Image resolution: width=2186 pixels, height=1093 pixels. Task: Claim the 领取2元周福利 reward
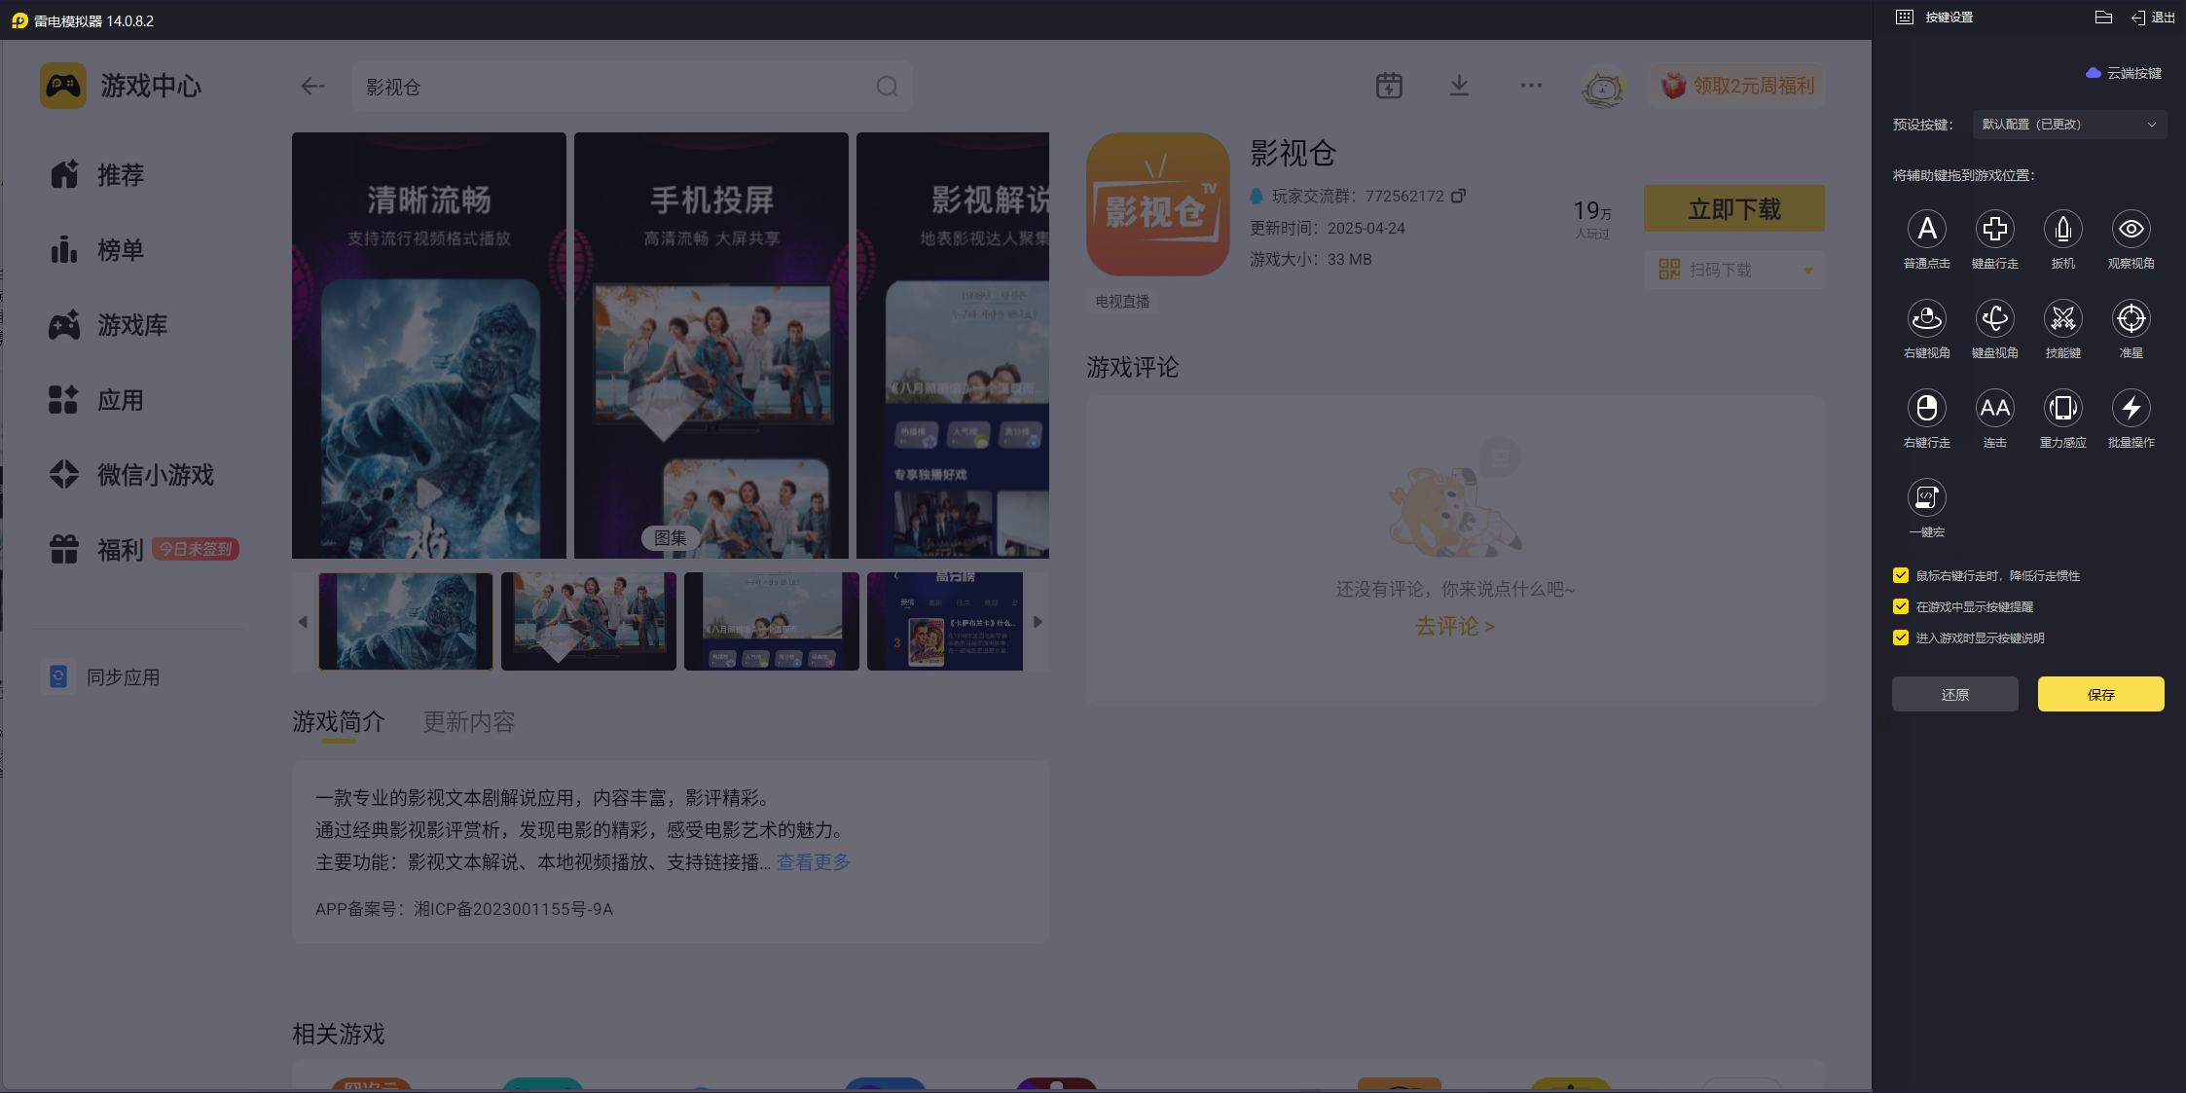1738,86
